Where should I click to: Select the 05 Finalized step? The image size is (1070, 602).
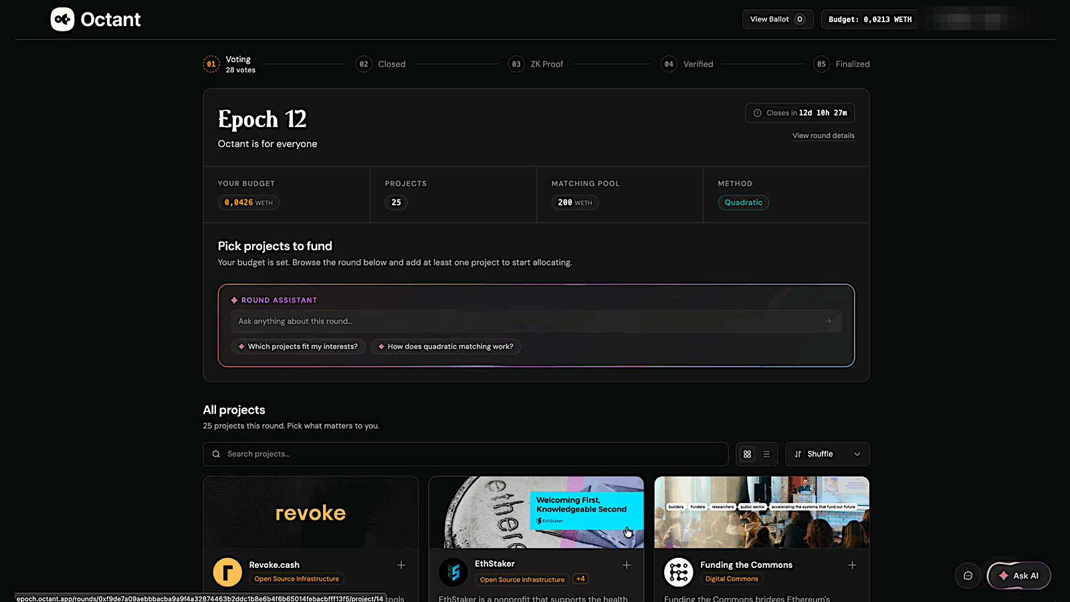[x=841, y=64]
